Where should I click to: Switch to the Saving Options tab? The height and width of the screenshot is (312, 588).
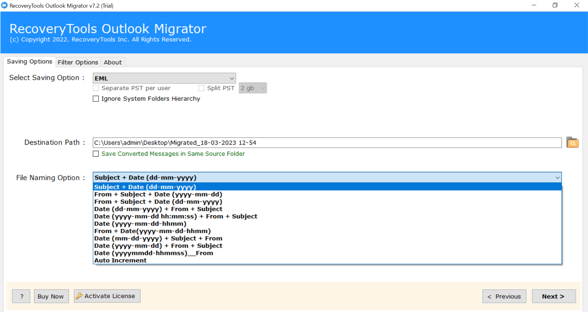pyautogui.click(x=30, y=61)
